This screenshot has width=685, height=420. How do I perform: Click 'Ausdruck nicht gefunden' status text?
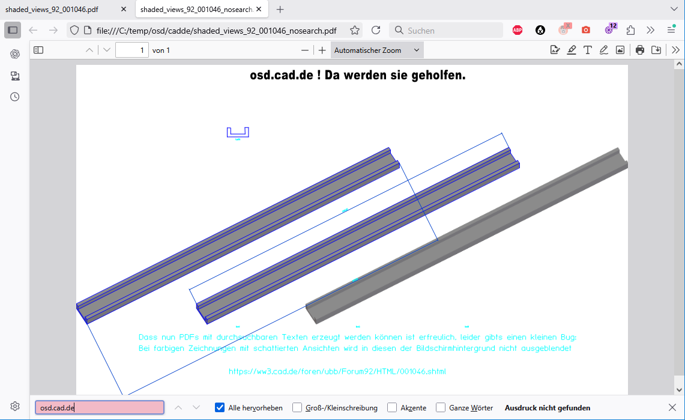[x=548, y=408]
